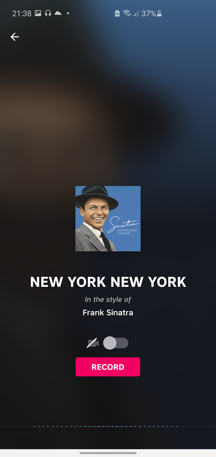This screenshot has width=216, height=457.
Task: Tap the dotted progress line at the bottom
Action: coord(105,426)
